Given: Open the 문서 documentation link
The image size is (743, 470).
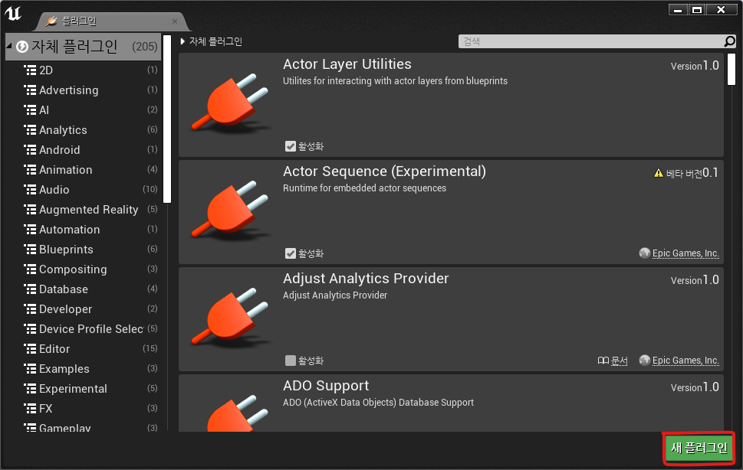Looking at the screenshot, I should click(x=619, y=361).
